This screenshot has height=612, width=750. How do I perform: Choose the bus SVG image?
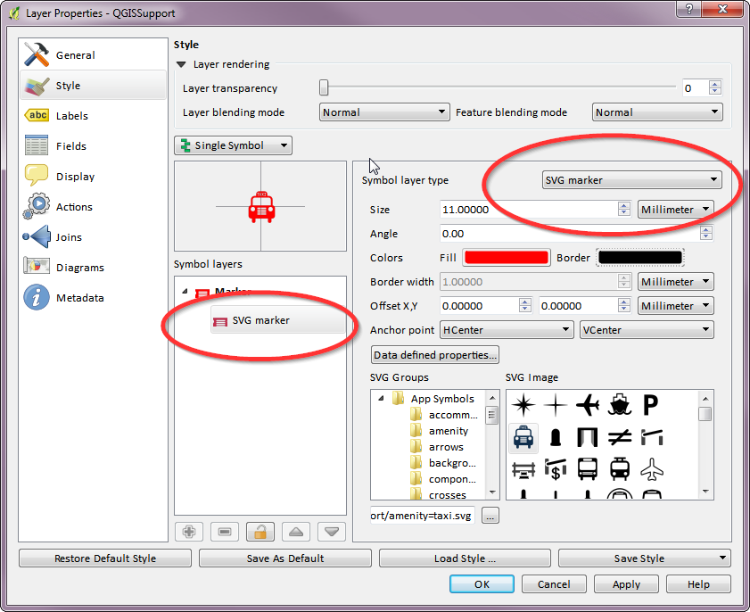click(588, 469)
